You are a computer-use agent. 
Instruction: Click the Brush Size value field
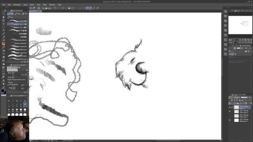pos(22,75)
